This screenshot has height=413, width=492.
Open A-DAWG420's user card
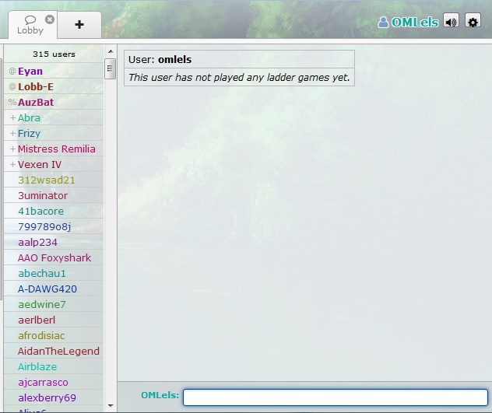point(54,289)
